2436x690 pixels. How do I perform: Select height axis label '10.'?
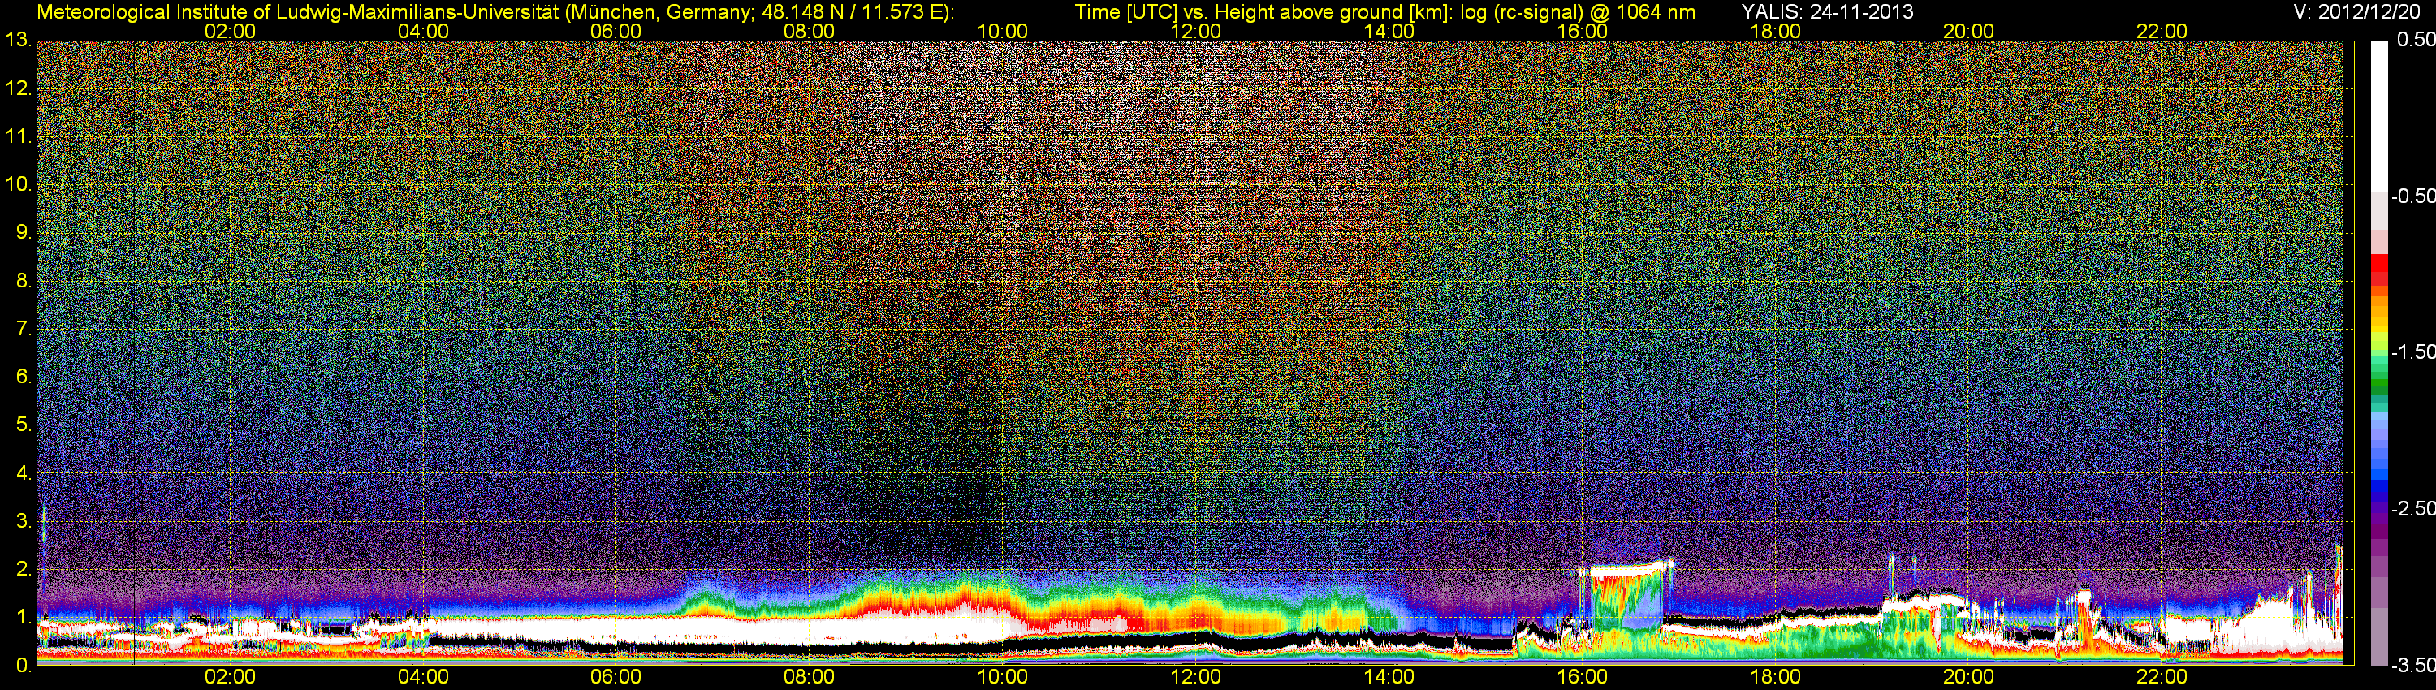(x=18, y=184)
